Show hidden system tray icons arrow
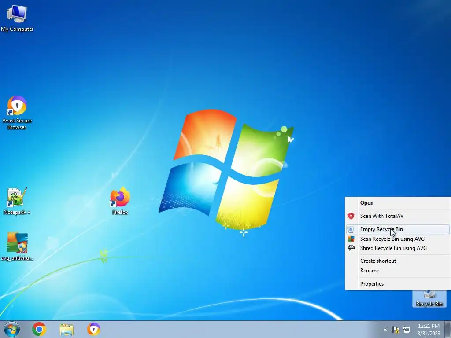 [x=385, y=330]
